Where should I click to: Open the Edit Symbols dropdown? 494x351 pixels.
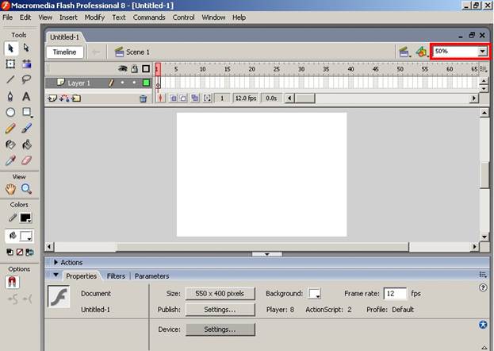422,52
